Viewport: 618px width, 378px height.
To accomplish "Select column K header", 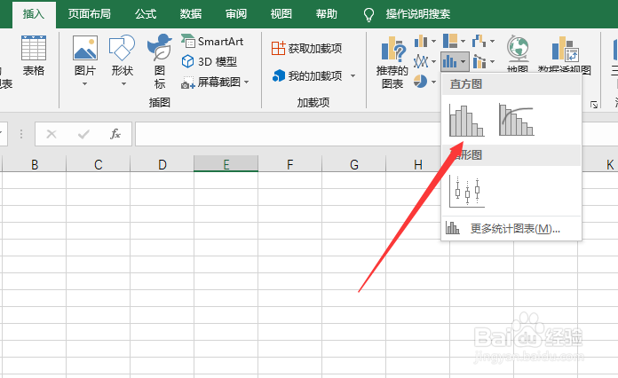I will point(600,164).
